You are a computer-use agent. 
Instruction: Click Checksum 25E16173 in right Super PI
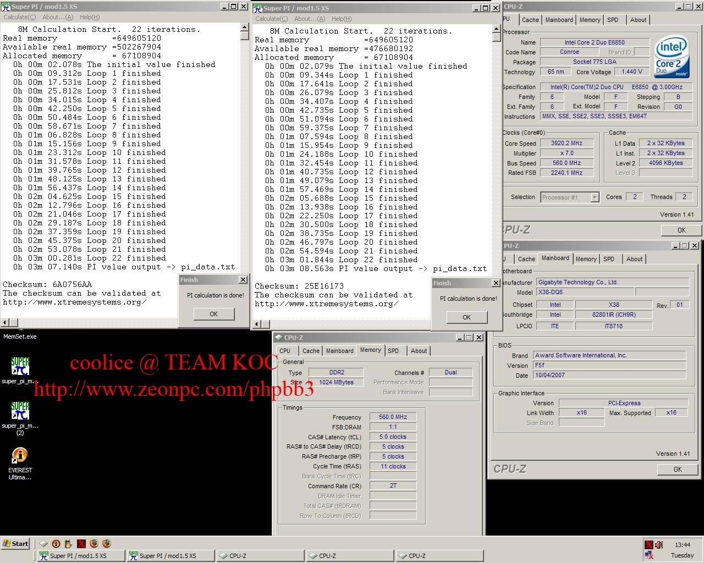click(x=299, y=286)
